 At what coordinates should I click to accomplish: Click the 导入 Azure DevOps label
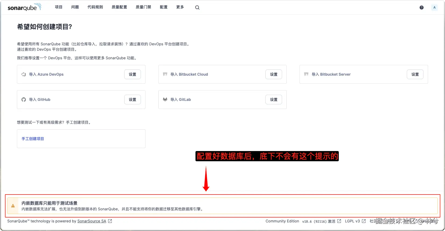click(46, 74)
